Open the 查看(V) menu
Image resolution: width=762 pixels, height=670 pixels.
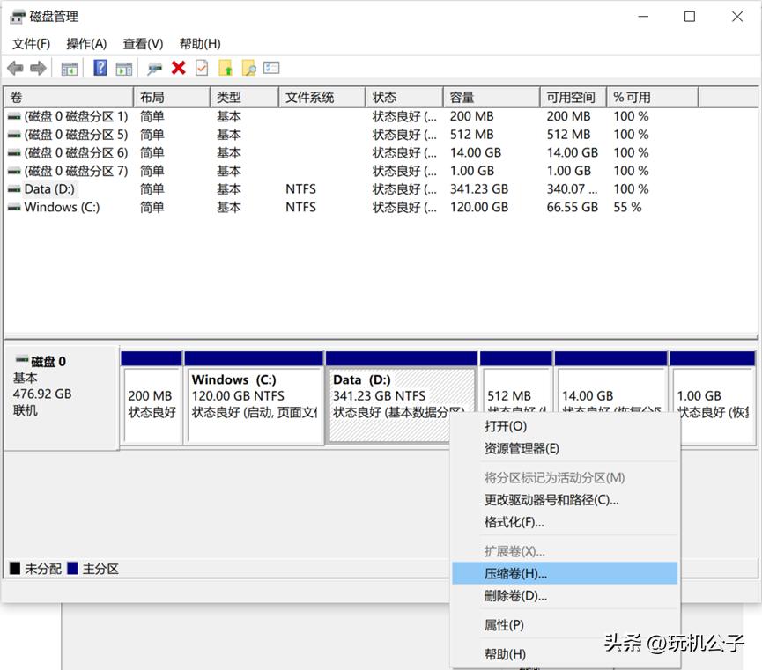[141, 43]
